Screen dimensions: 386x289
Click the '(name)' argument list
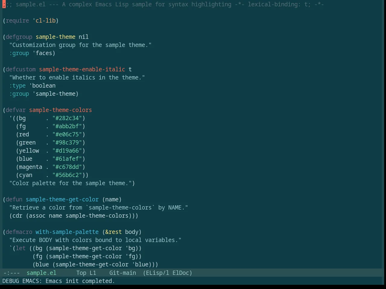click(112, 199)
